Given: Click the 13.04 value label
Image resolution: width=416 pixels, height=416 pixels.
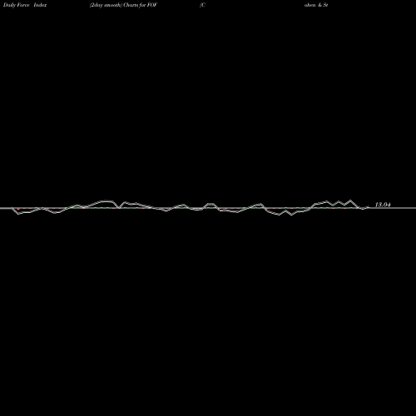Looking at the screenshot, I should (x=383, y=205).
